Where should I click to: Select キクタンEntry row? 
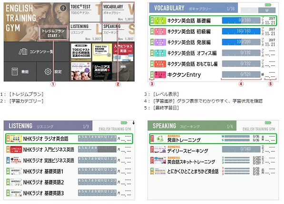pyautogui.click(x=214, y=74)
